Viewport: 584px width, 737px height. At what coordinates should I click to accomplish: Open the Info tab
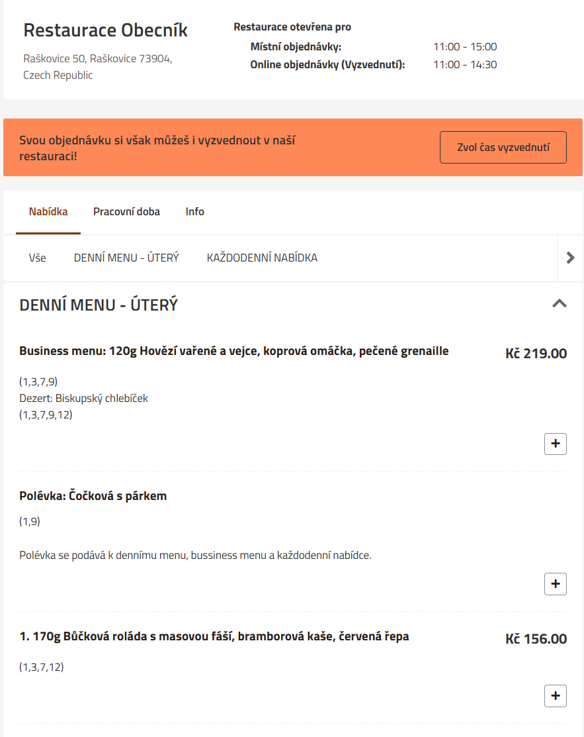tap(194, 212)
